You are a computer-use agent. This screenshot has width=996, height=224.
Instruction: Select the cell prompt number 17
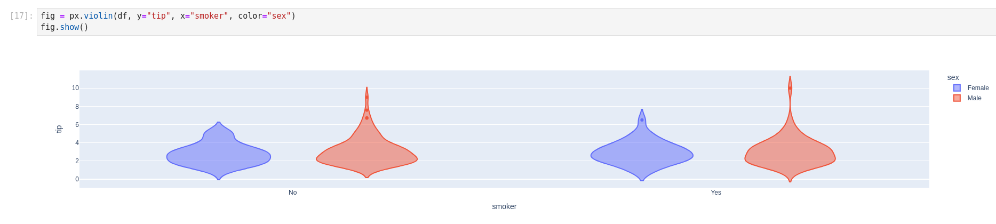pyautogui.click(x=21, y=16)
